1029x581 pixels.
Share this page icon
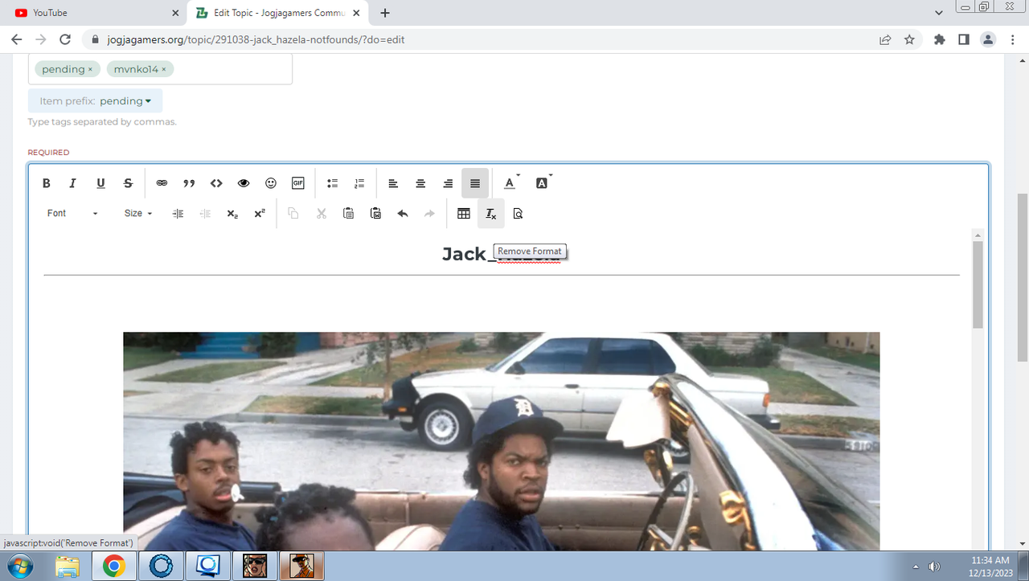tap(885, 39)
